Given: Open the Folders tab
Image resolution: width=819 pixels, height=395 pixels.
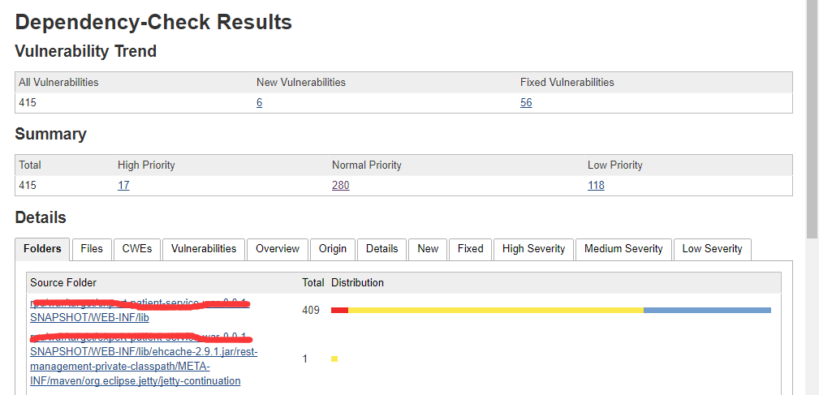Looking at the screenshot, I should point(42,249).
